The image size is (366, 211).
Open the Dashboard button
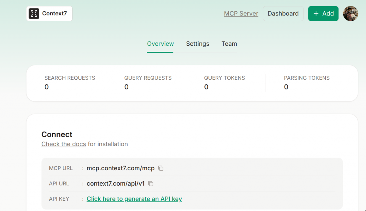tap(283, 14)
